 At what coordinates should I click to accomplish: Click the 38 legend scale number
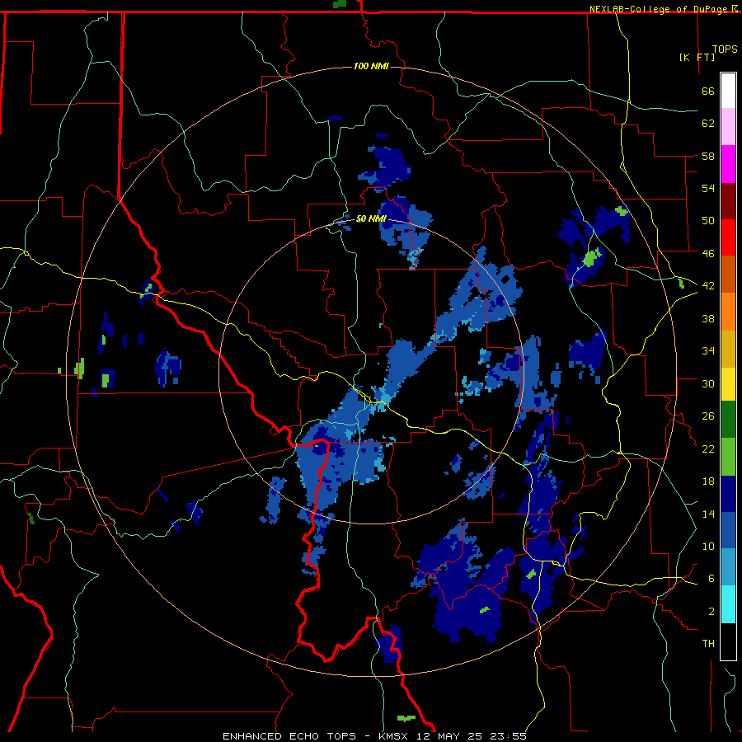coord(708,318)
